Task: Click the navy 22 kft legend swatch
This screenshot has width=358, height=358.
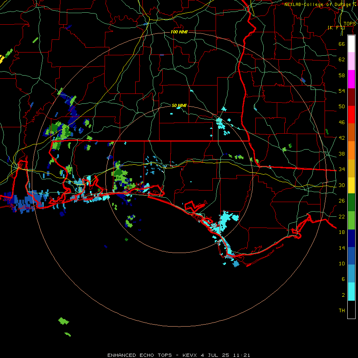Action: pos(351,238)
